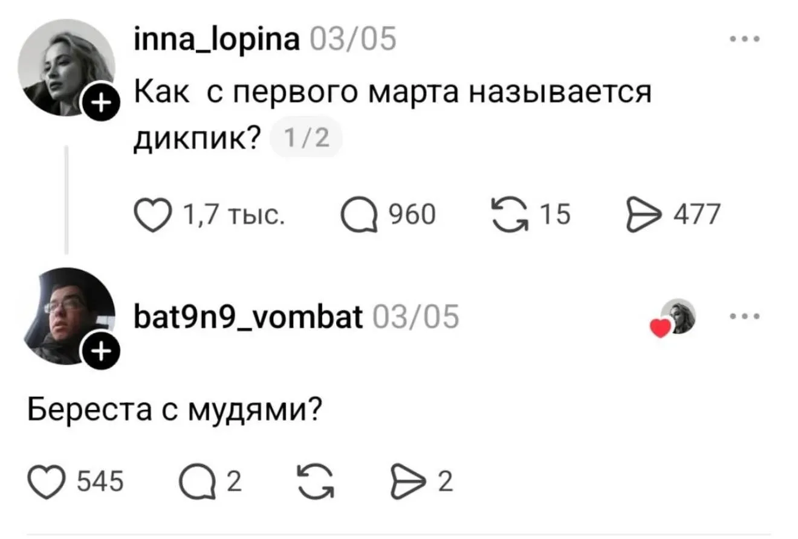Repost the bat9n9_vombat reply
Screen dimensions: 798x539
tap(317, 482)
